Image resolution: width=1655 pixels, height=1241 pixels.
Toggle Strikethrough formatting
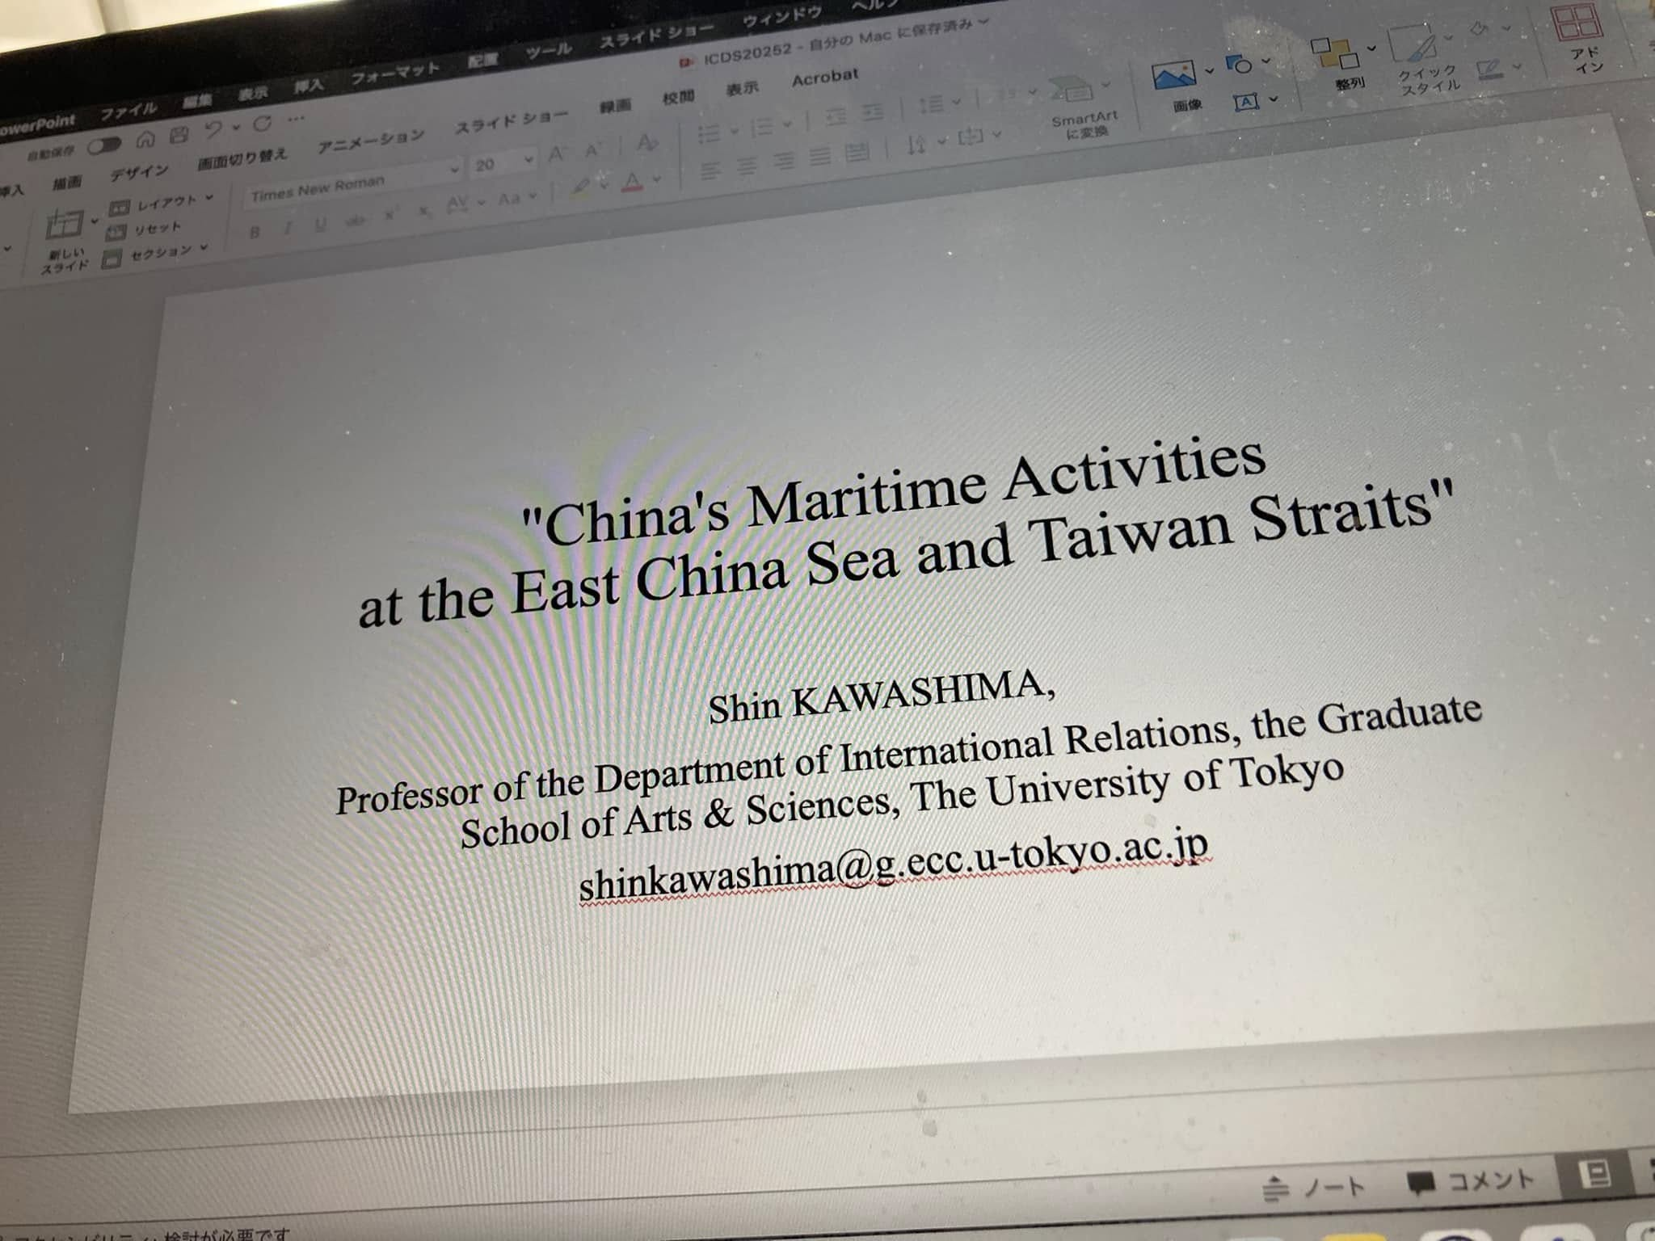click(354, 220)
